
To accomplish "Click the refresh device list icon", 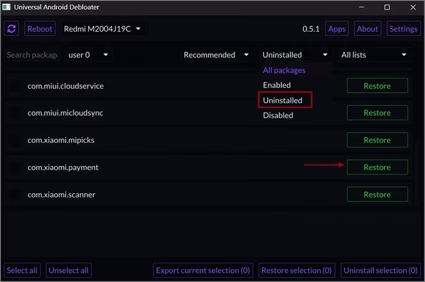I will click(x=12, y=29).
